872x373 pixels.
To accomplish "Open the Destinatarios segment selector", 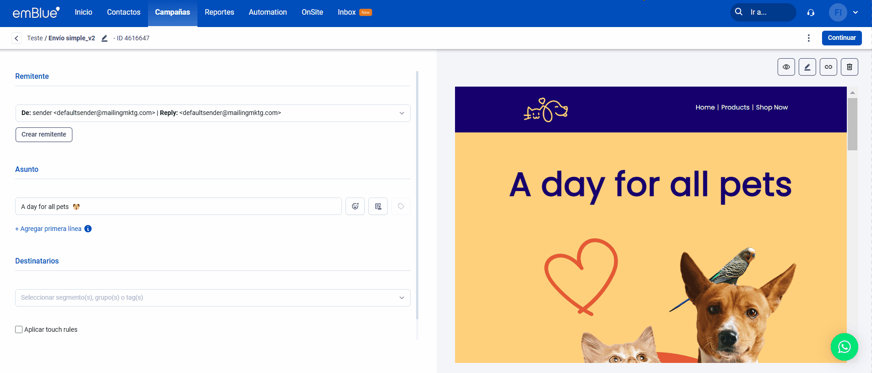I will pos(213,298).
